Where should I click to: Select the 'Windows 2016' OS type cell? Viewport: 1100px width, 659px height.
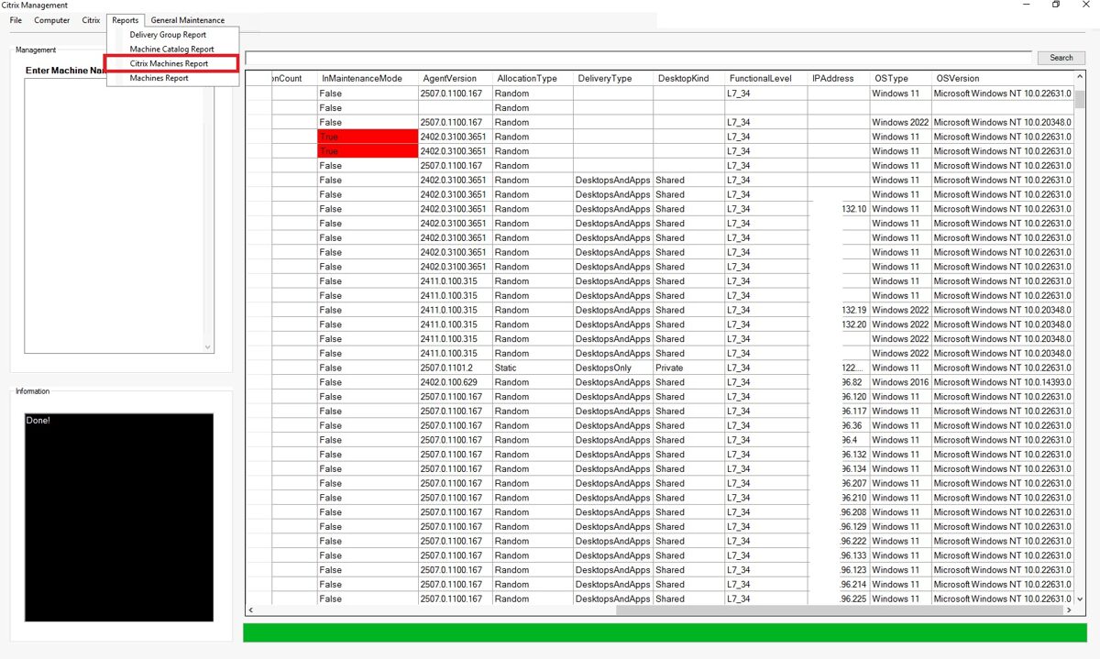pos(900,382)
